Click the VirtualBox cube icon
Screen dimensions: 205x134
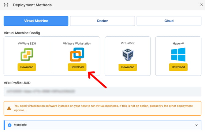click(x=128, y=54)
